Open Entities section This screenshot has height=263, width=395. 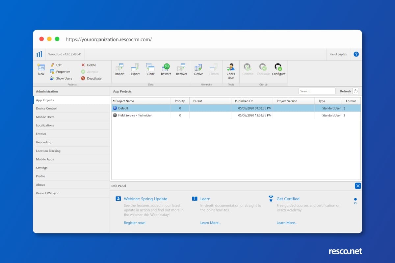71,134
